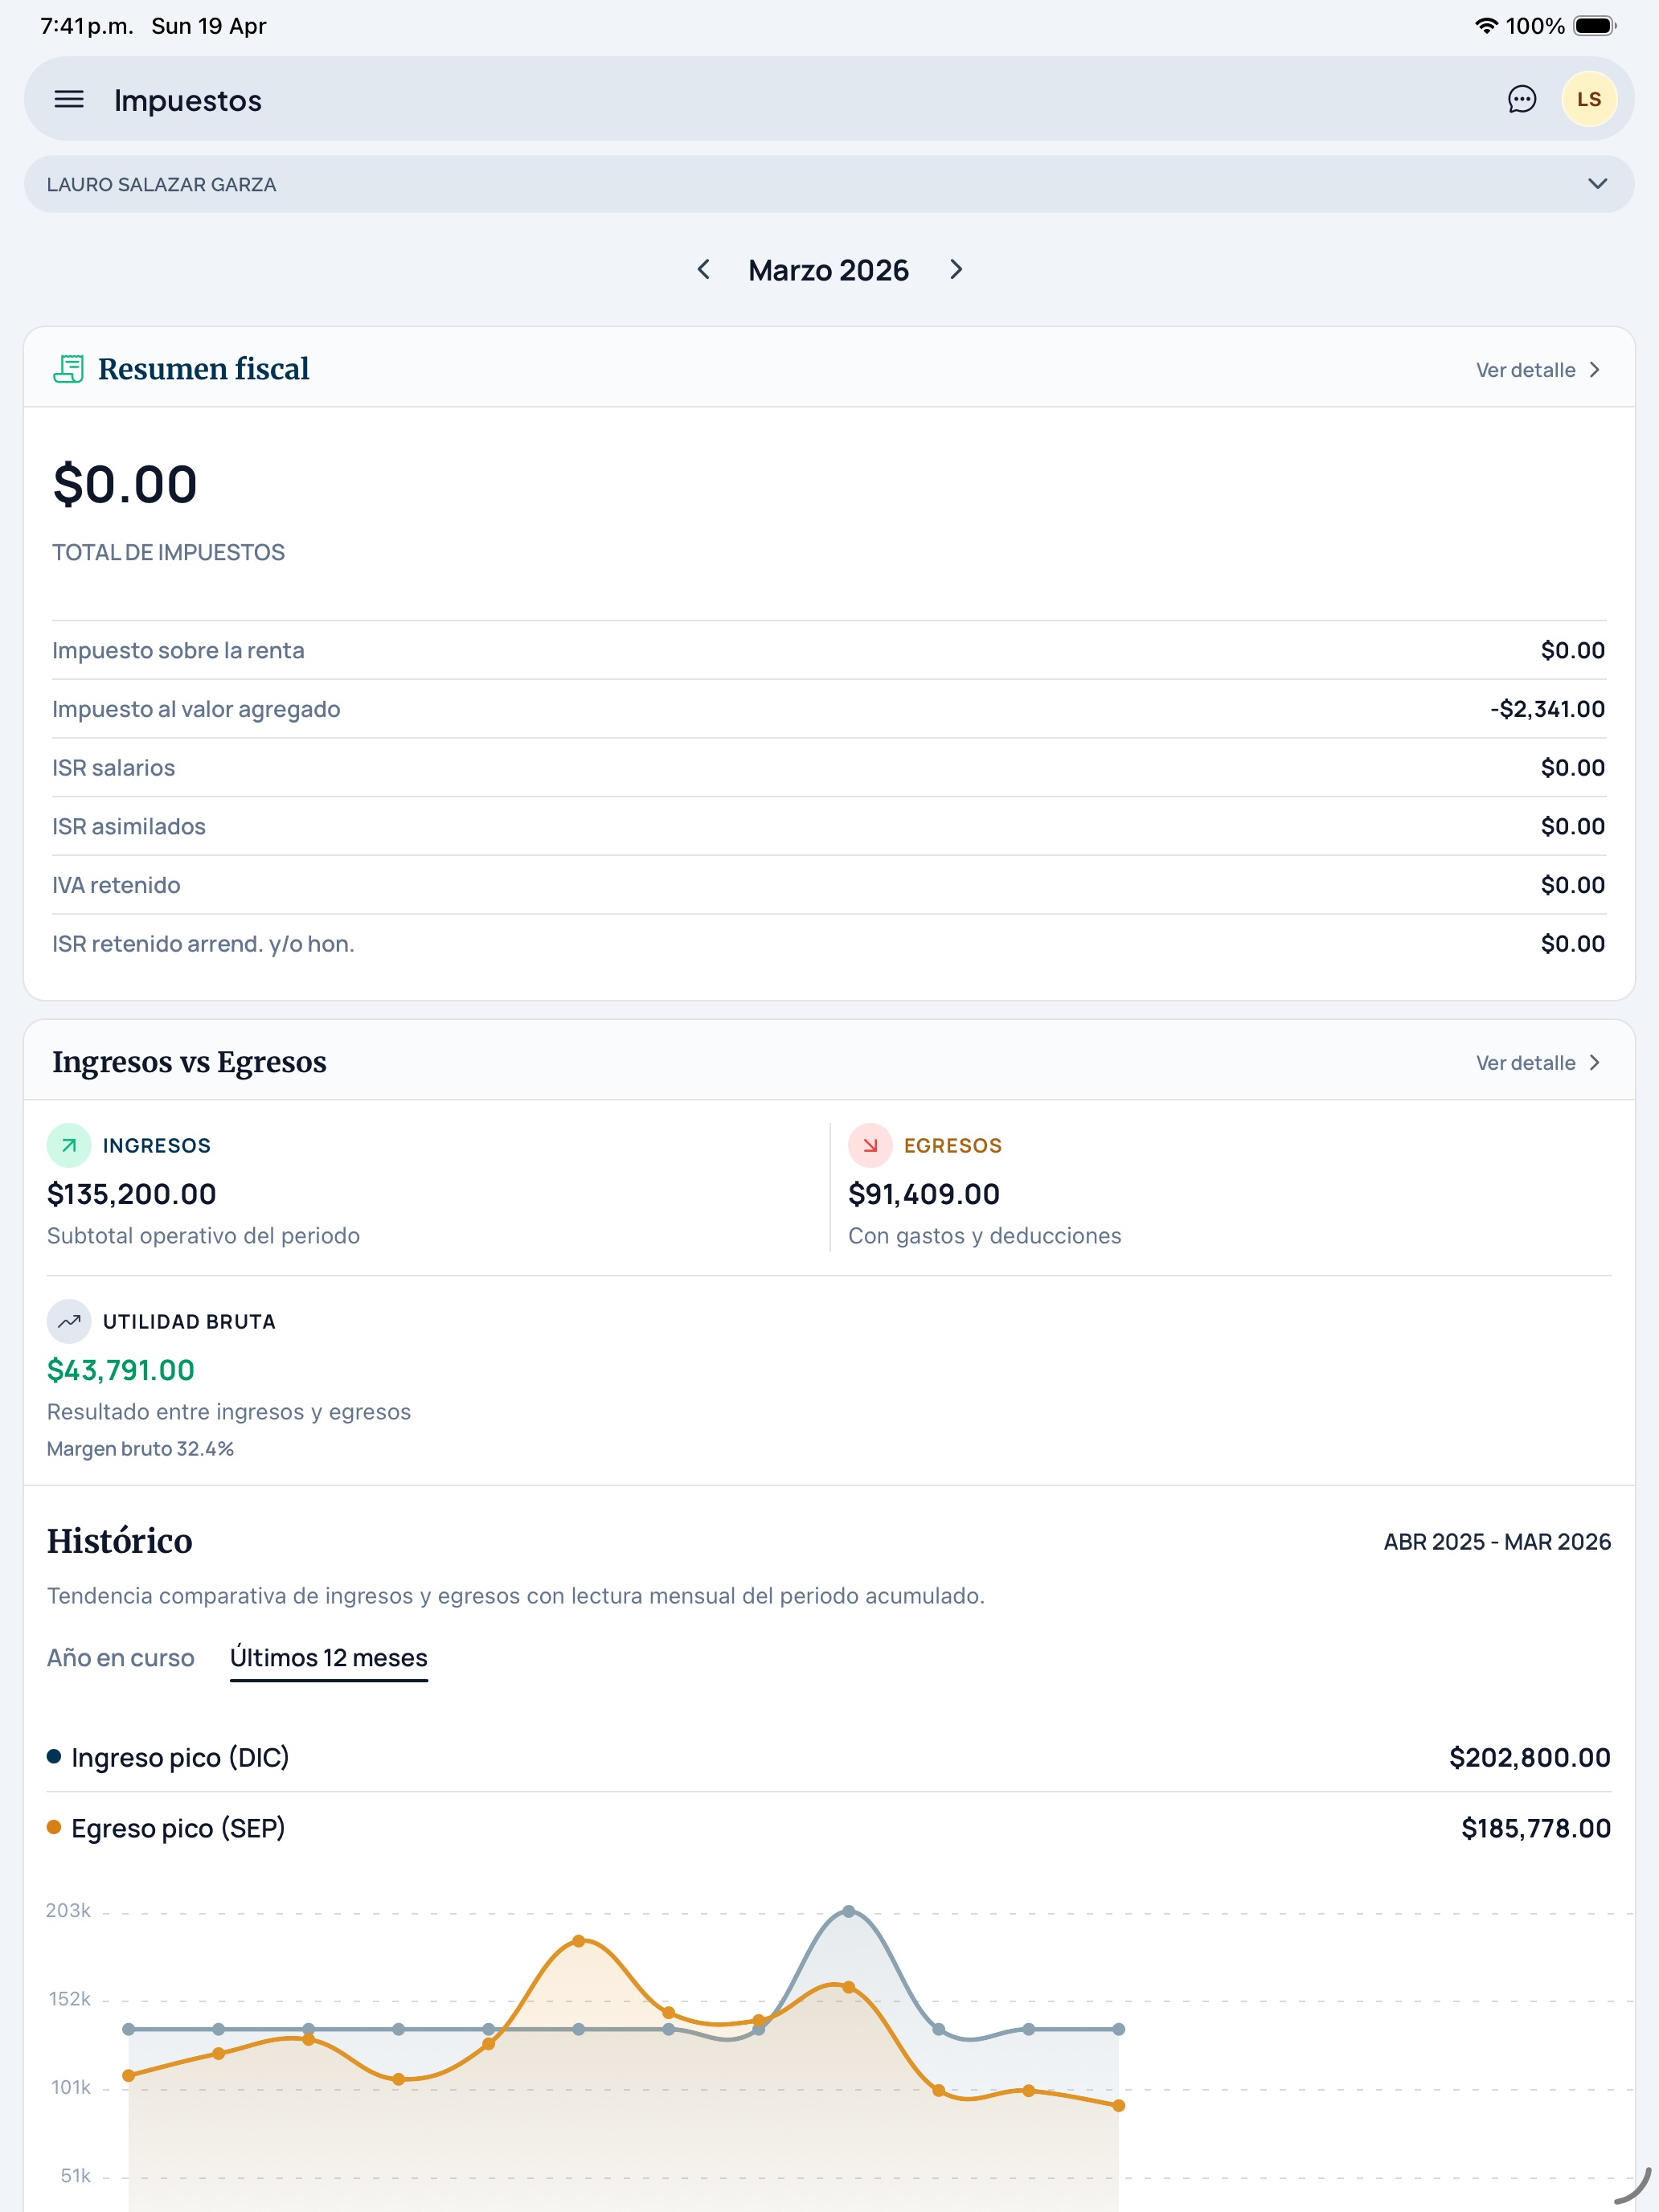Open the hamburger menu
Viewport: 1659px width, 2212px height.
point(69,99)
